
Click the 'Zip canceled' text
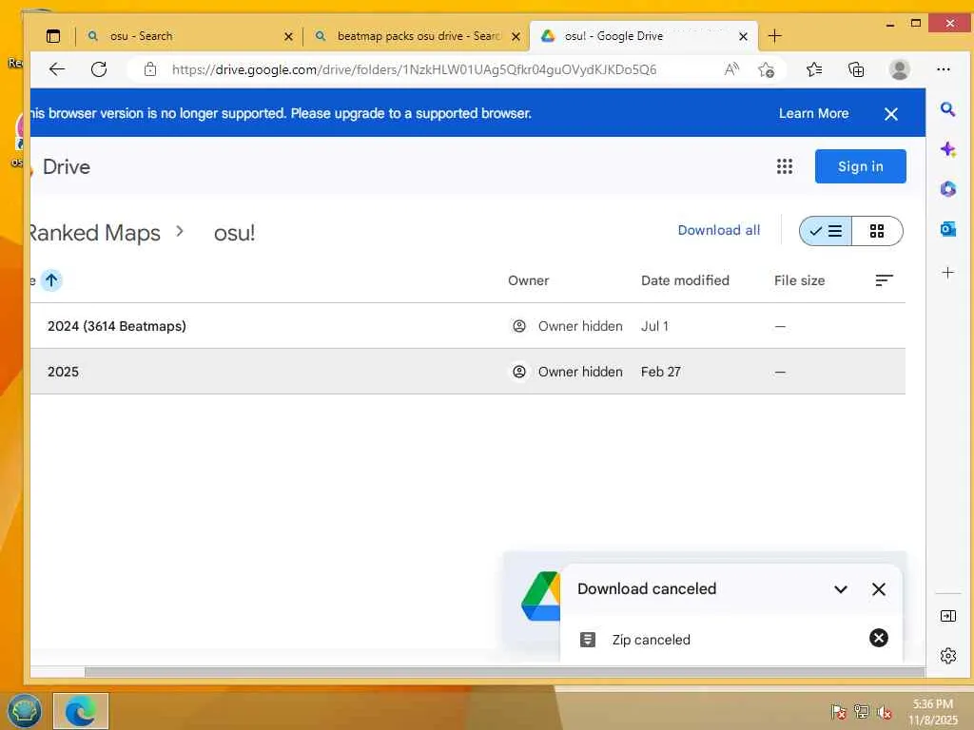[x=651, y=640]
